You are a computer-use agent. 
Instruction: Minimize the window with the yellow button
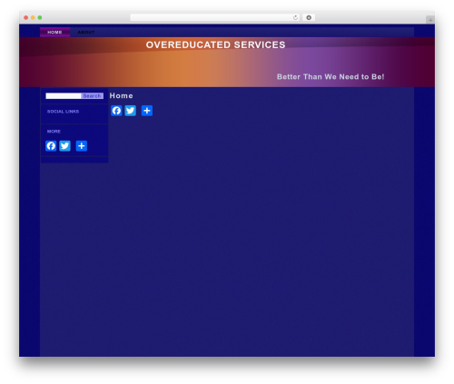[33, 17]
